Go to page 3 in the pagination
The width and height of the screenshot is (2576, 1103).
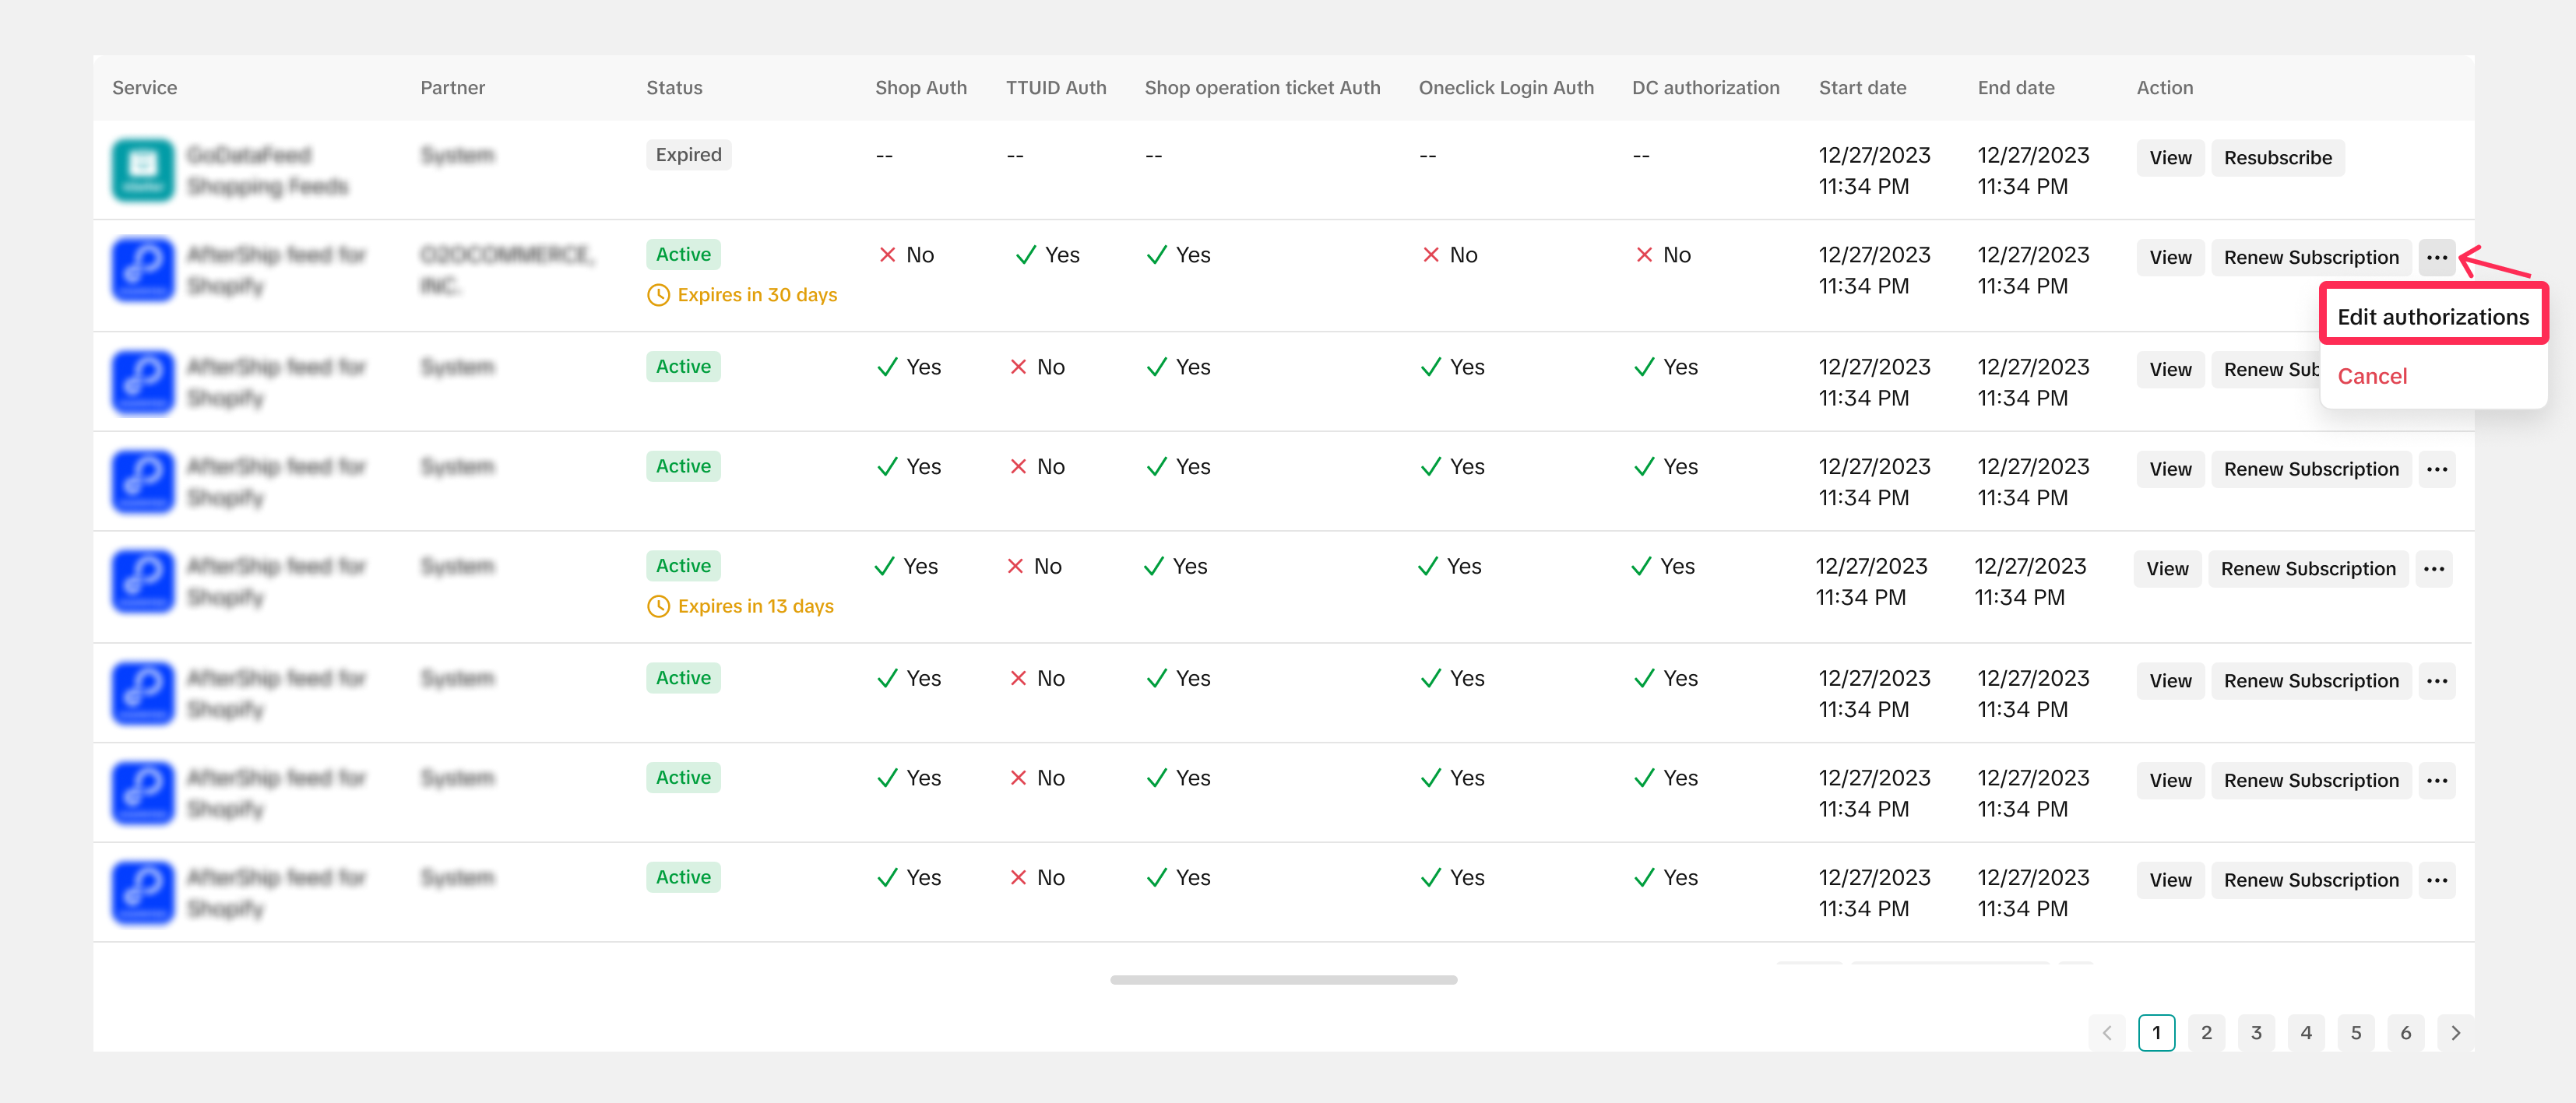2255,1033
